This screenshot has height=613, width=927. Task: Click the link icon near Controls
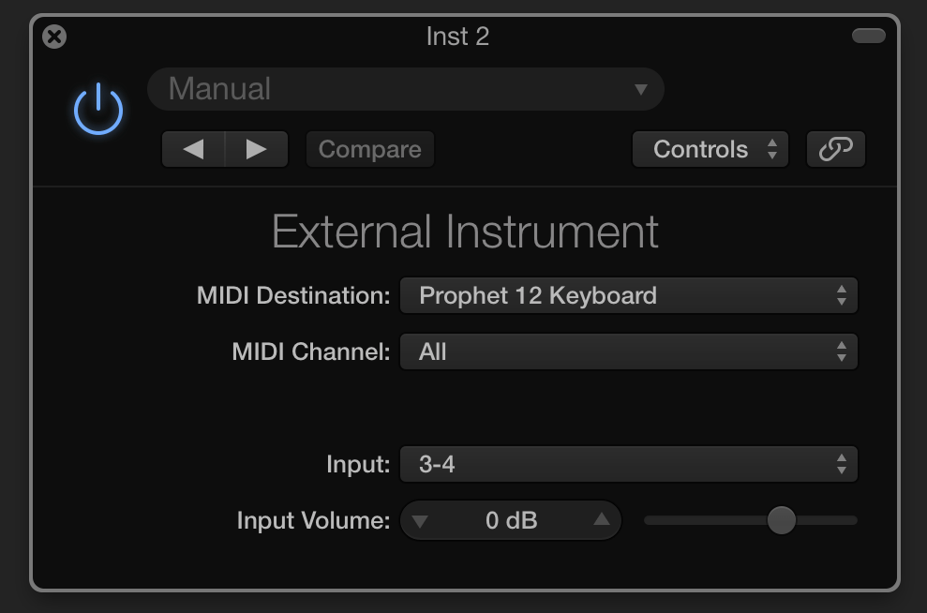[835, 148]
